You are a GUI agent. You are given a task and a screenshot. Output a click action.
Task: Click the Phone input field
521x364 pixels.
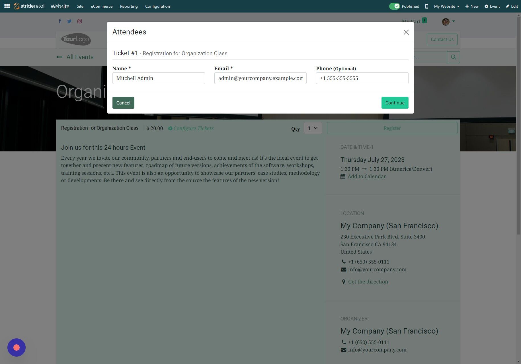[x=362, y=78]
